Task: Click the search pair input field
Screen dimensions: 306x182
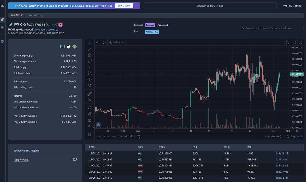Action: click(x=272, y=28)
